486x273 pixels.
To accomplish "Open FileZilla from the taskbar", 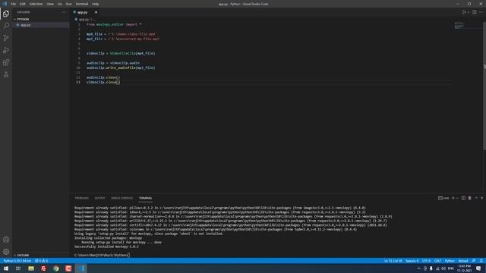I will coord(43,268).
